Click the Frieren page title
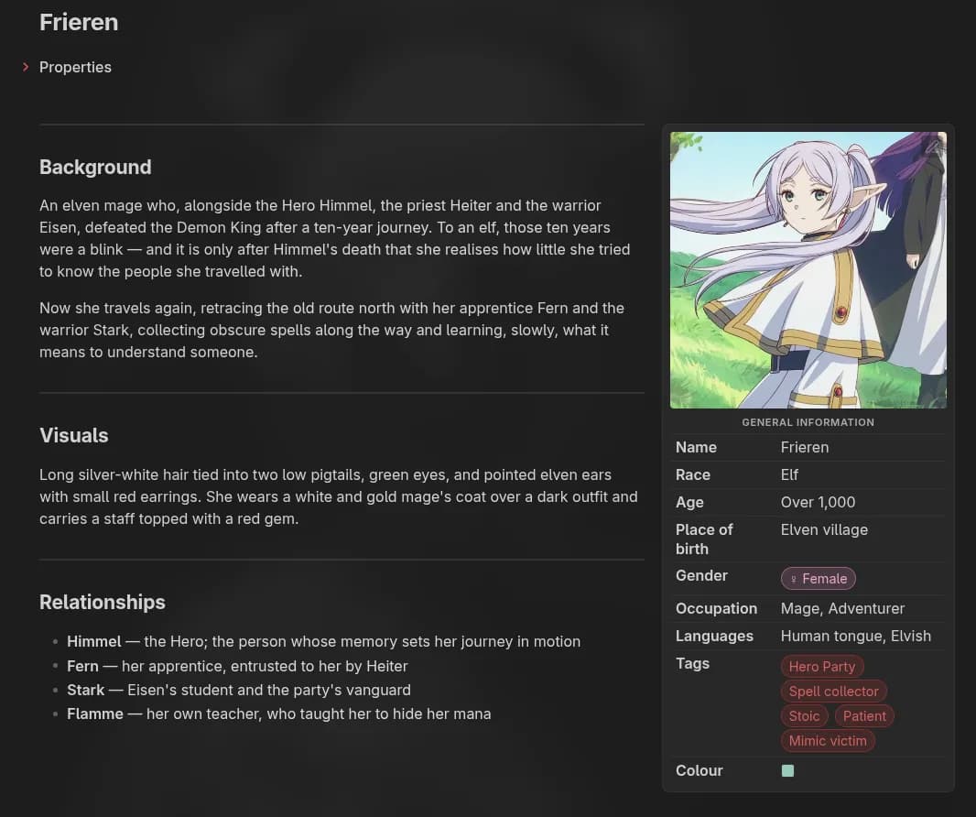The height and width of the screenshot is (817, 976). point(79,22)
